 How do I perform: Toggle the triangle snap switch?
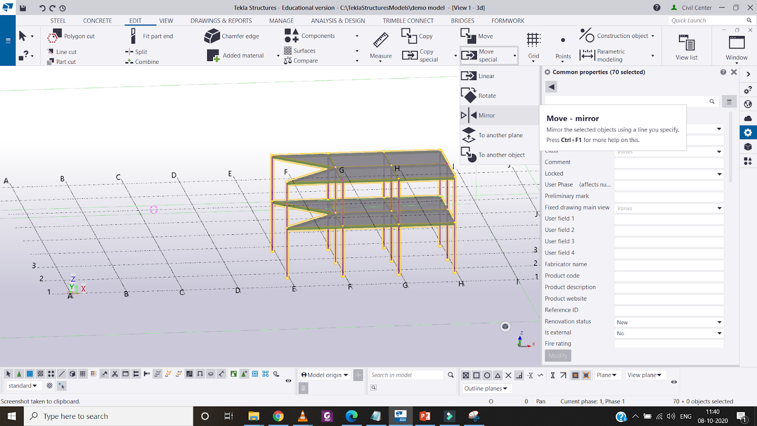tap(498, 375)
